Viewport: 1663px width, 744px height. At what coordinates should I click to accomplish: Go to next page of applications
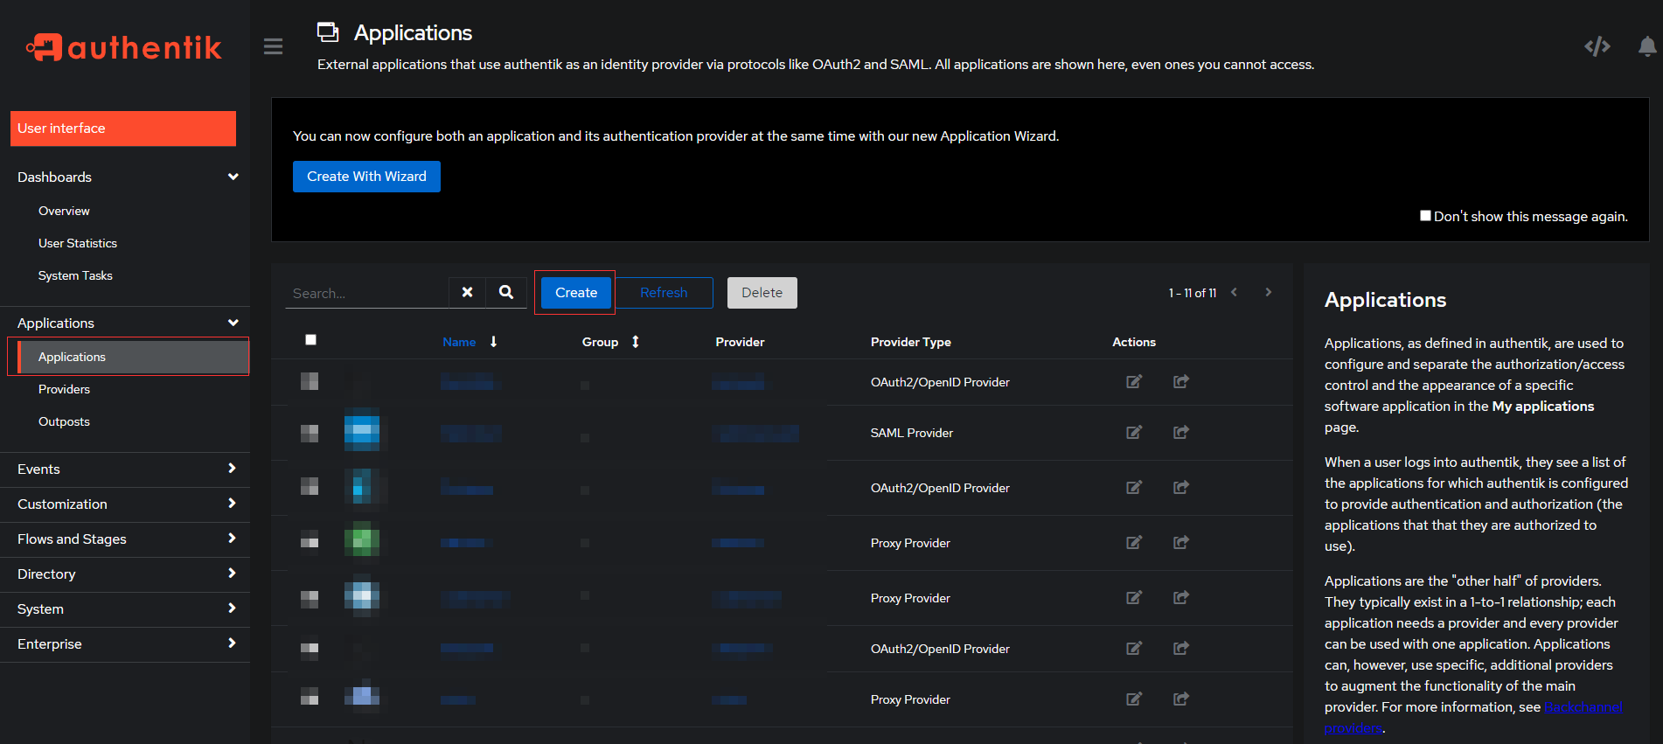tap(1269, 292)
